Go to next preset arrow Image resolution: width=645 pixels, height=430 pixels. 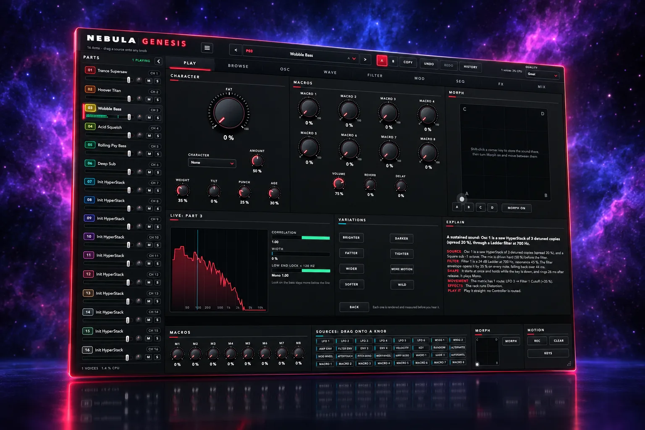tap(365, 60)
